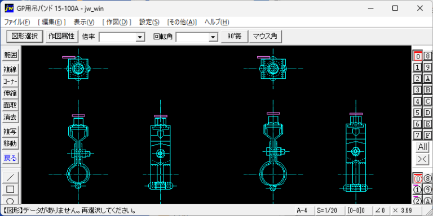Select layer group 9 circle button
Screen dimensions: 433x216
tap(427, 190)
